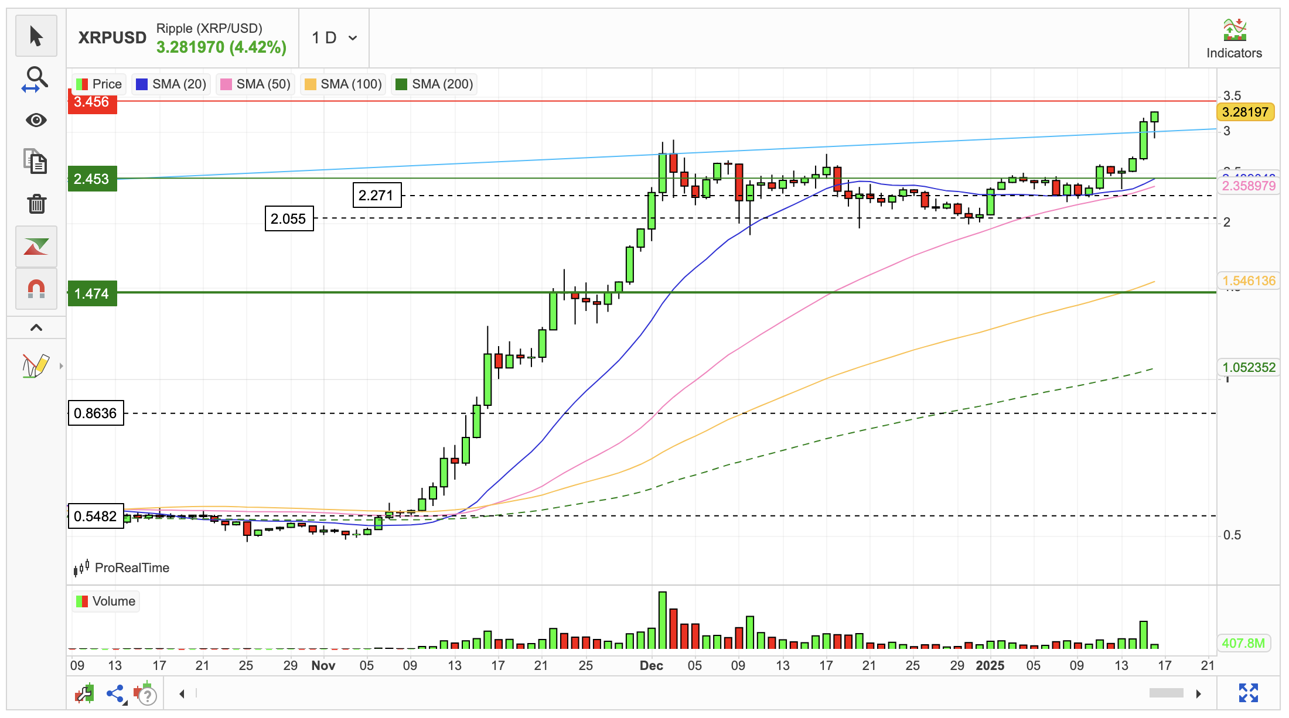Open the Indicators panel
This screenshot has width=1289, height=718.
coord(1234,39)
